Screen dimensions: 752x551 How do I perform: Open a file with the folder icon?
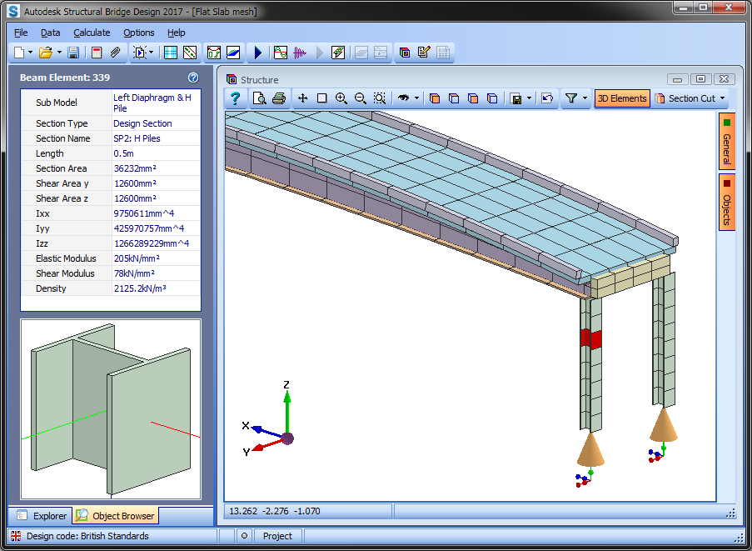click(x=46, y=53)
